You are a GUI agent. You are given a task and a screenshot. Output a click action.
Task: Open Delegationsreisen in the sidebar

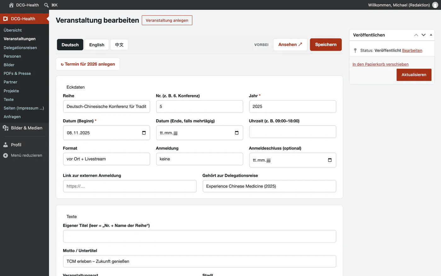coord(20,48)
